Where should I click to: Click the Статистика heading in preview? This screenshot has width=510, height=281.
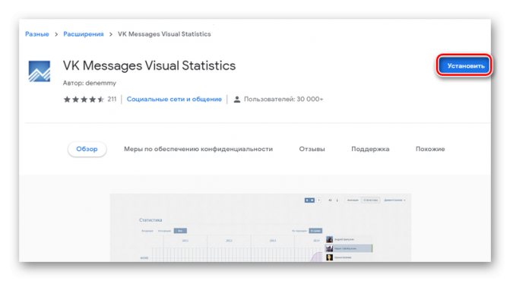click(150, 220)
